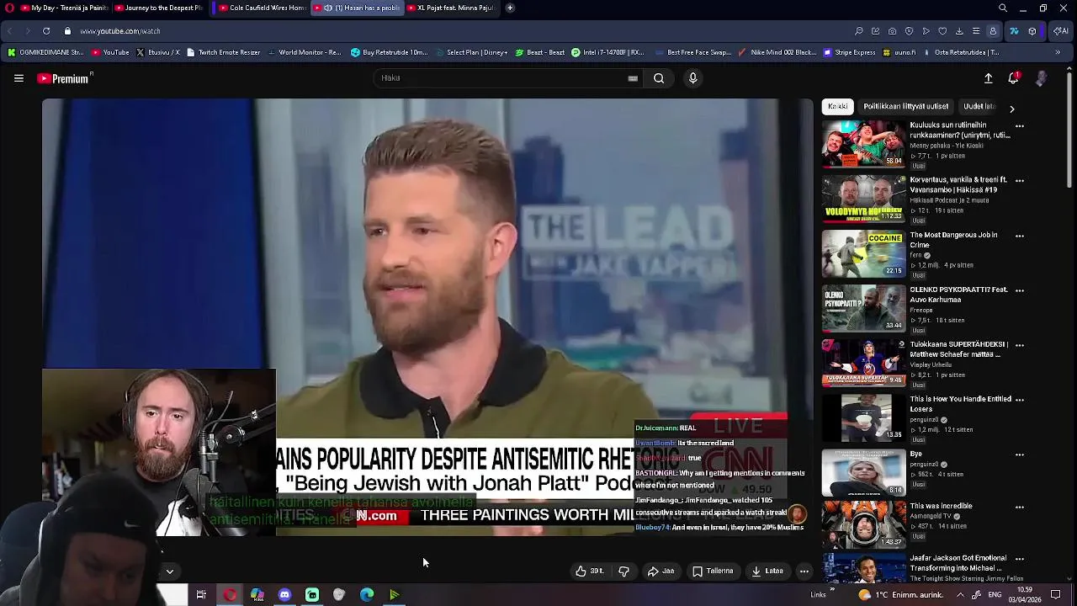Open the YouTube create upload icon

989,78
